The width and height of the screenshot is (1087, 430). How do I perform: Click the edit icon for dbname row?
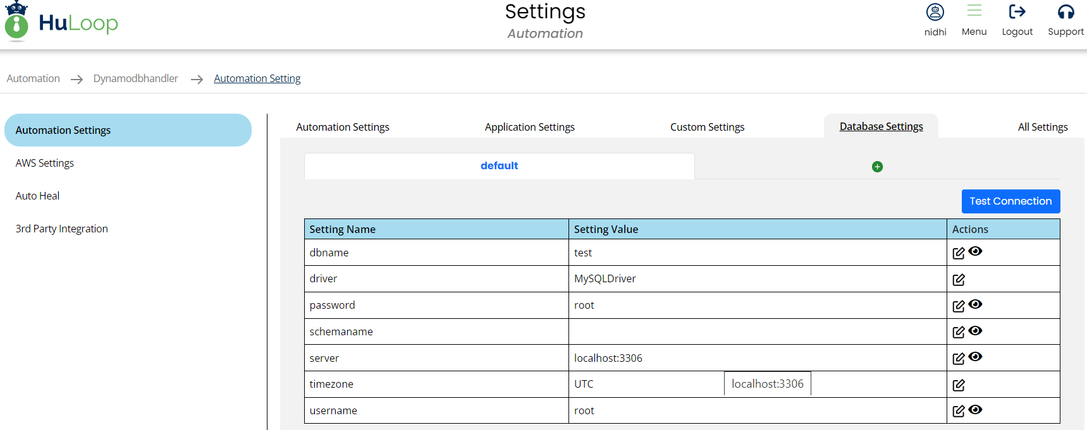(958, 253)
